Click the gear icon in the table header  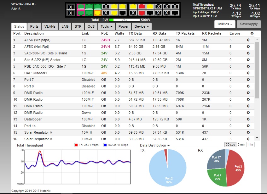(x=252, y=33)
